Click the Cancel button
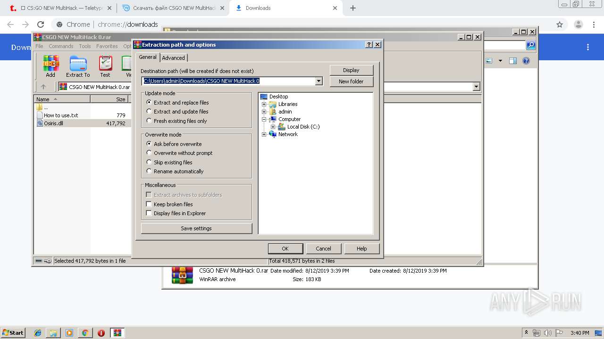The height and width of the screenshot is (339, 604). coord(323,249)
